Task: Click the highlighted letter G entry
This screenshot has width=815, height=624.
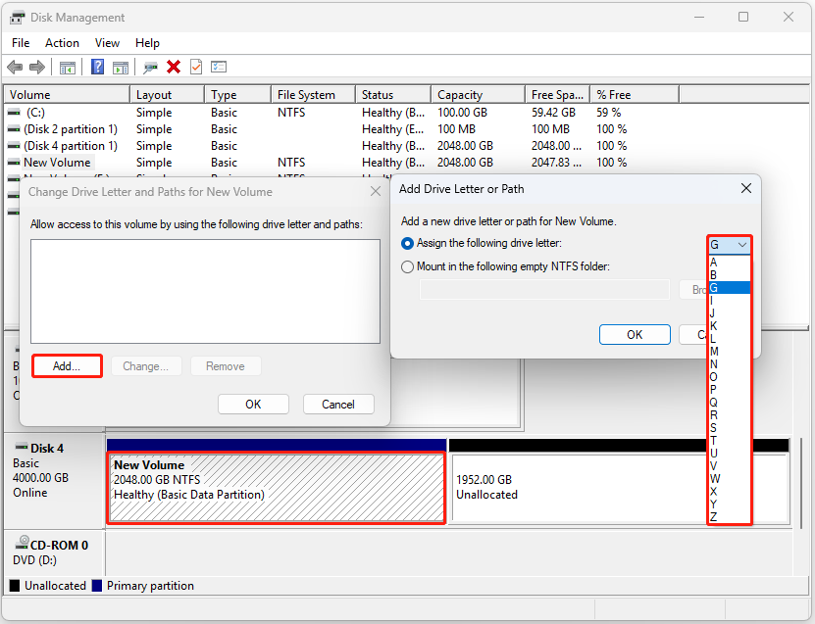Action: point(716,287)
